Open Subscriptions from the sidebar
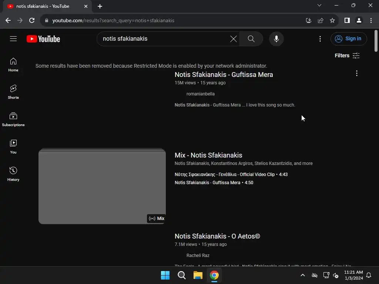 coord(13,119)
